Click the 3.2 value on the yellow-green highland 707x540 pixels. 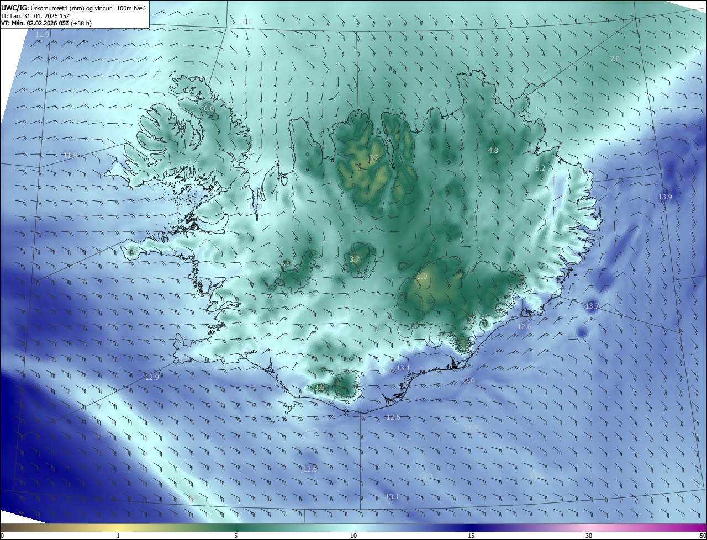click(x=374, y=157)
